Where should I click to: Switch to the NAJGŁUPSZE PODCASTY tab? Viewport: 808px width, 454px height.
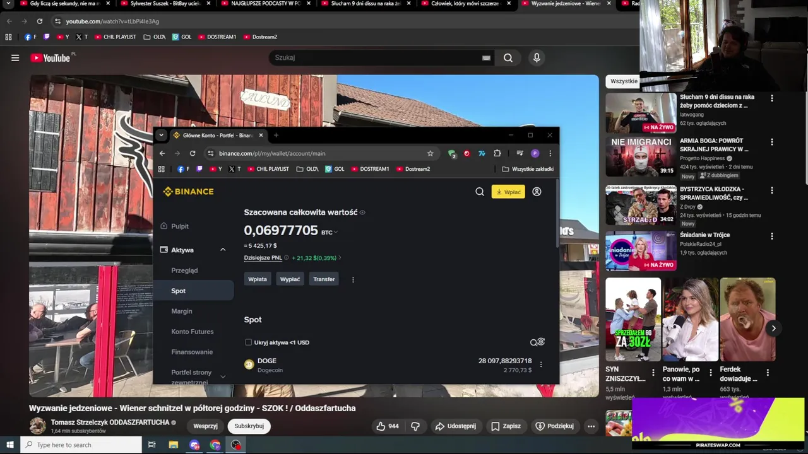tap(264, 4)
